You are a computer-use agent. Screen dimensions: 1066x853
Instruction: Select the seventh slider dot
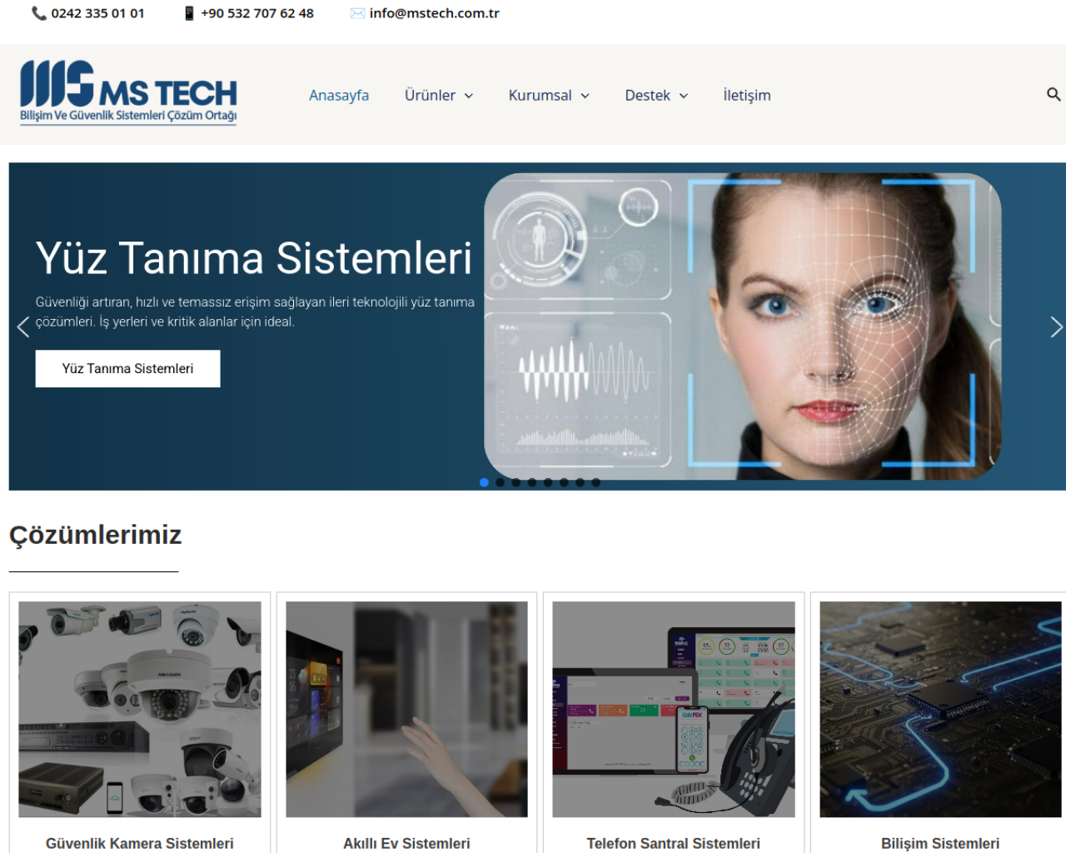tap(580, 482)
